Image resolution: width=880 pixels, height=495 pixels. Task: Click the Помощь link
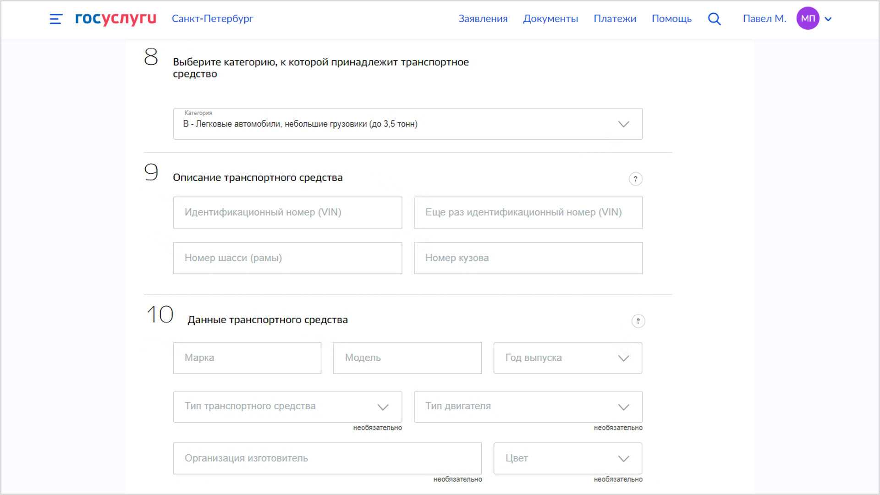click(671, 19)
